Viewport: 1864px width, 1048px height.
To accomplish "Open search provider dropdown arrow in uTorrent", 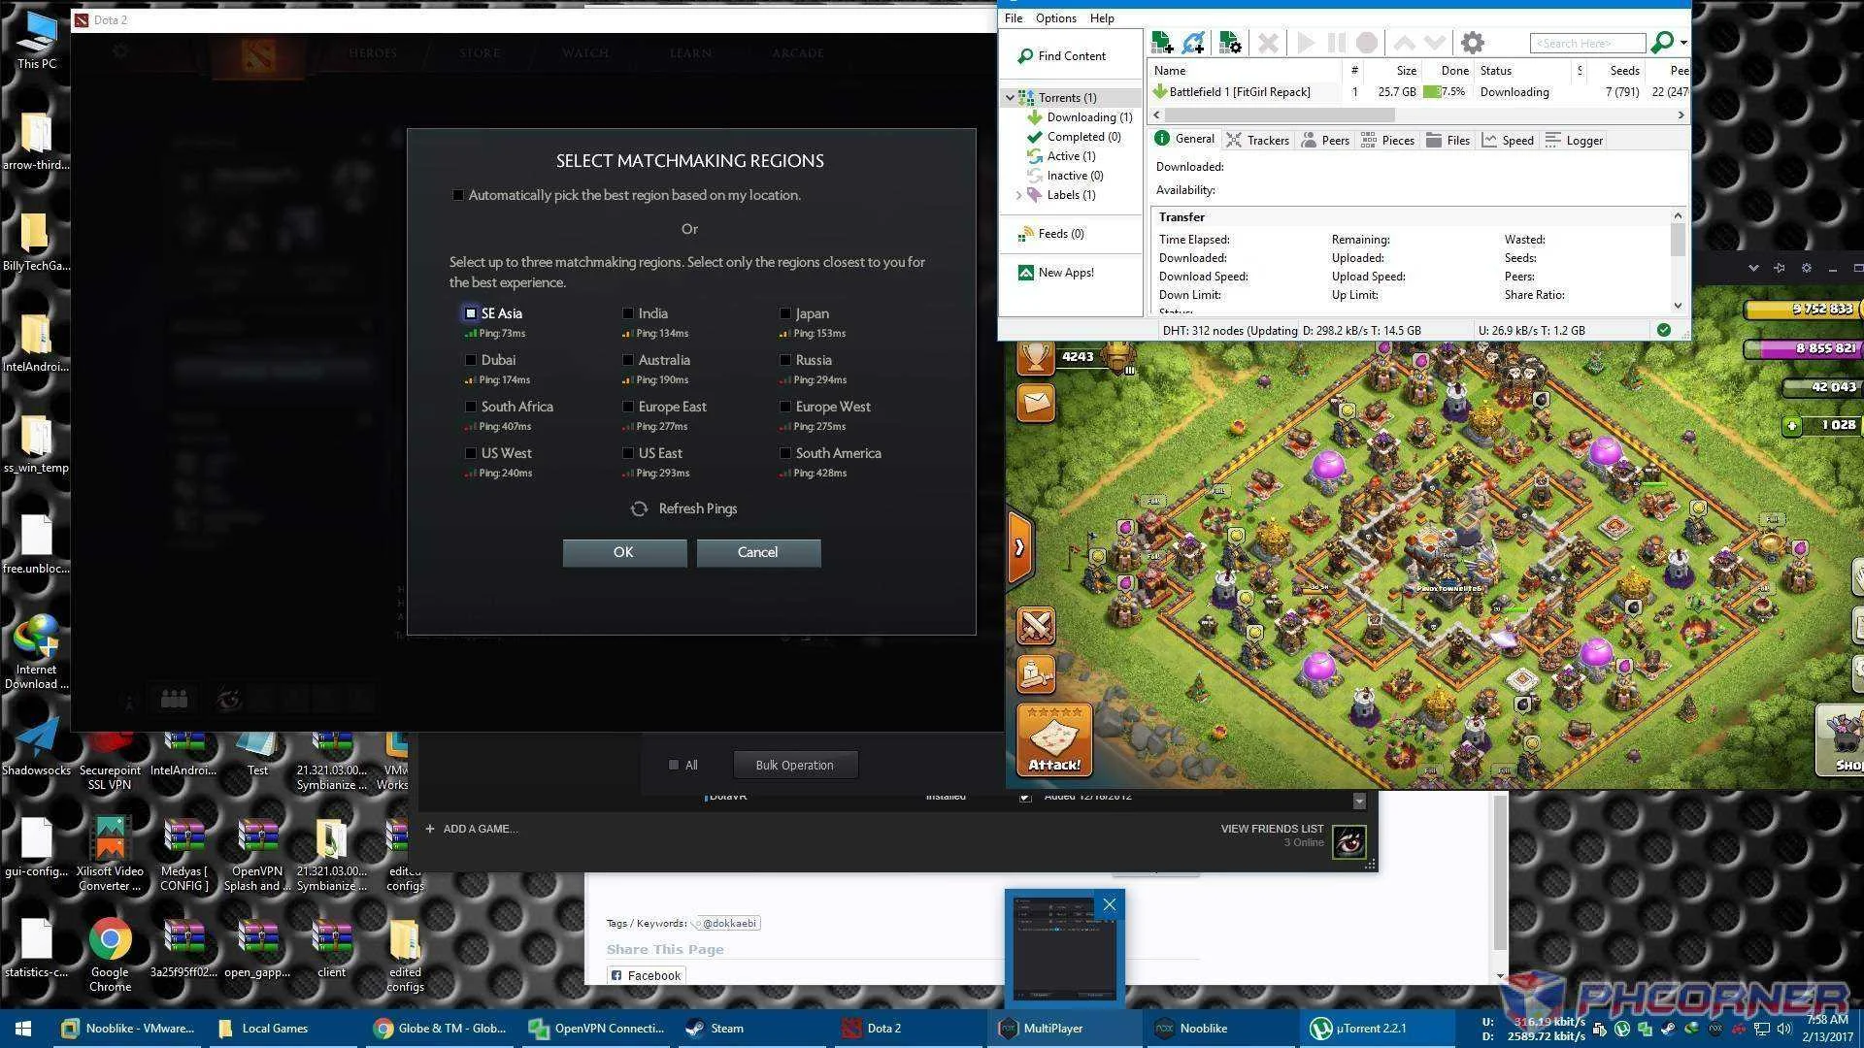I will [1683, 43].
